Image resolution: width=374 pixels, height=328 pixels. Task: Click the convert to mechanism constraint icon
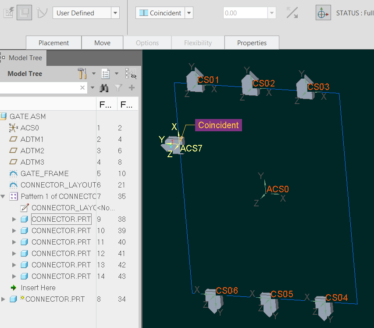42,13
